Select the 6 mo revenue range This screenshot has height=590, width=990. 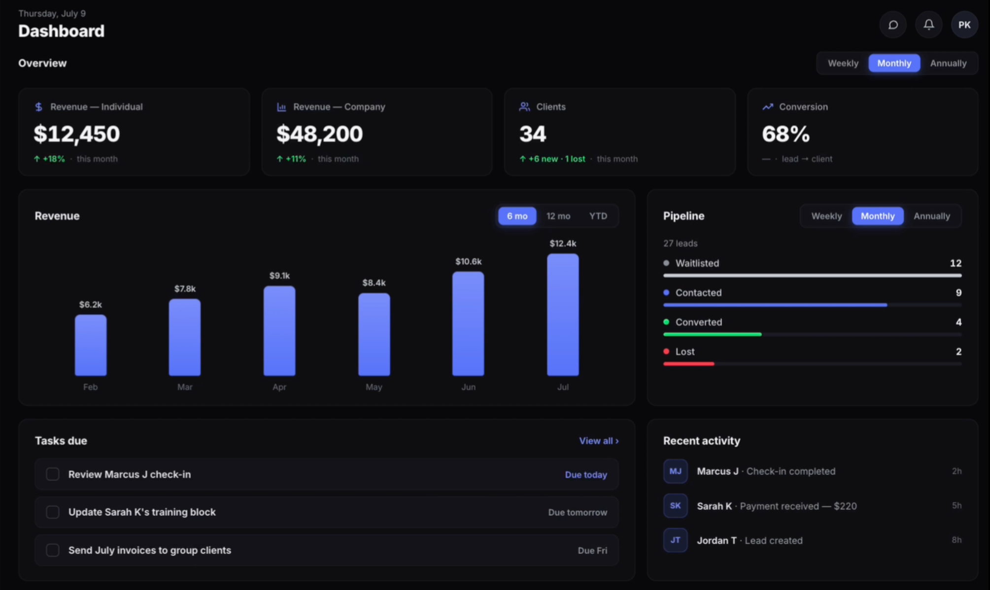(x=517, y=216)
